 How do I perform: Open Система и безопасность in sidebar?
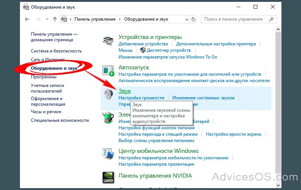tap(56, 51)
